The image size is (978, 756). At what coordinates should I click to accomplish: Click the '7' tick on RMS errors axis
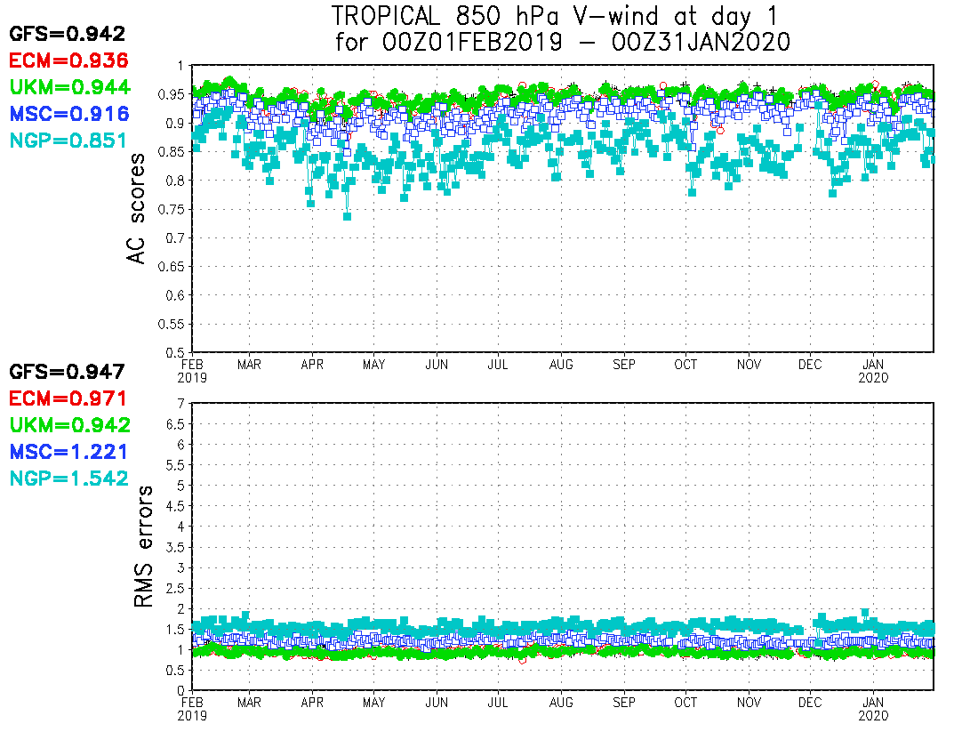click(x=180, y=404)
